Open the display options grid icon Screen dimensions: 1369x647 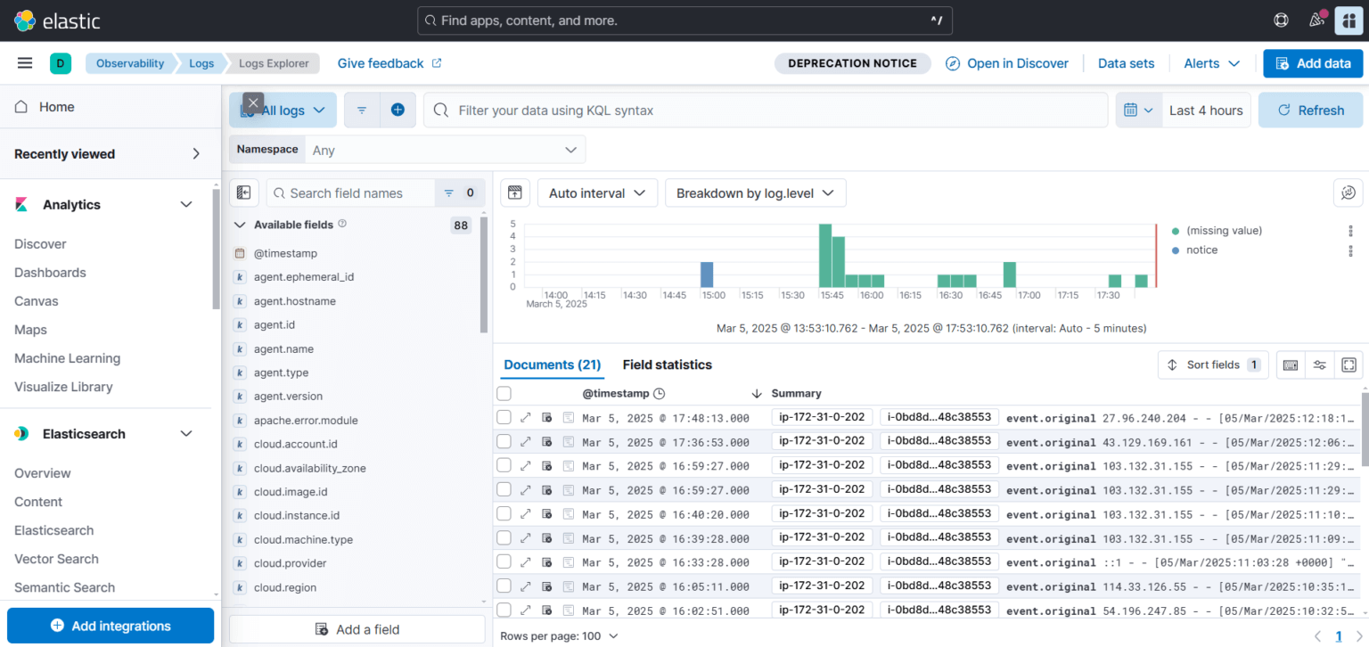click(1291, 364)
